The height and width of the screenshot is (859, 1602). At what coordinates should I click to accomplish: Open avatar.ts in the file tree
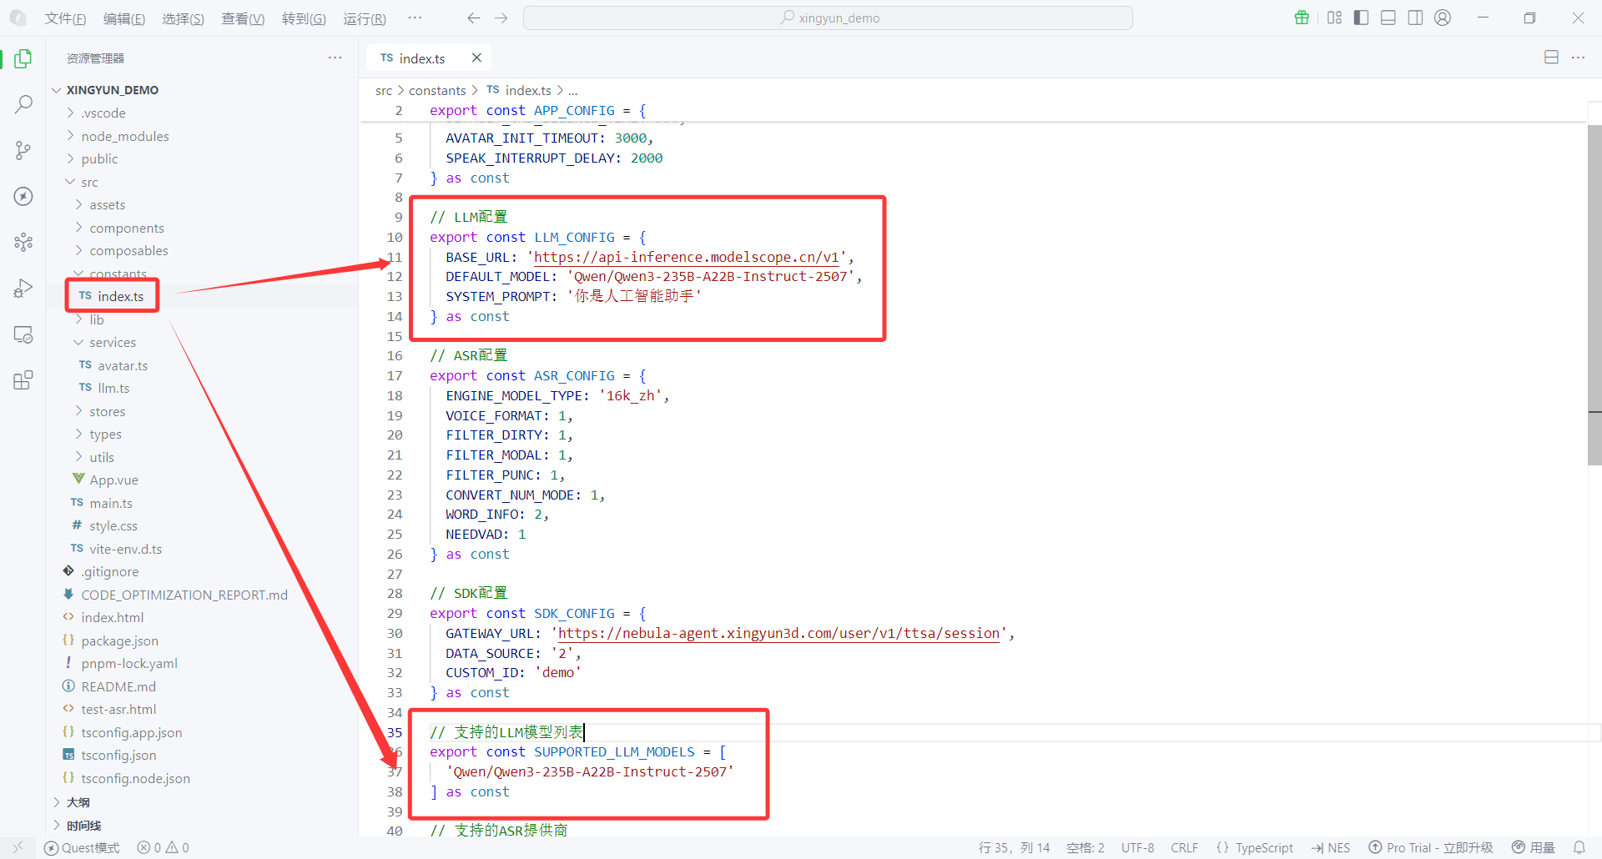122,365
